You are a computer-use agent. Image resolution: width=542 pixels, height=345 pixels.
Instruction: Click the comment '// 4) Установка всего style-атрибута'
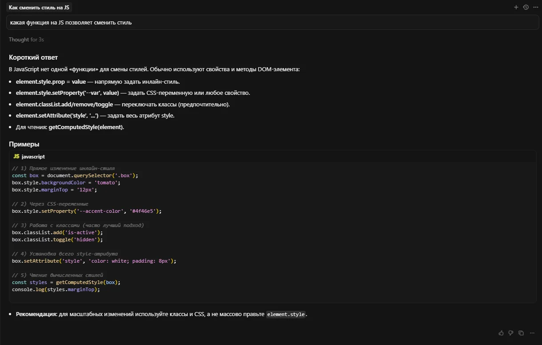coord(65,254)
